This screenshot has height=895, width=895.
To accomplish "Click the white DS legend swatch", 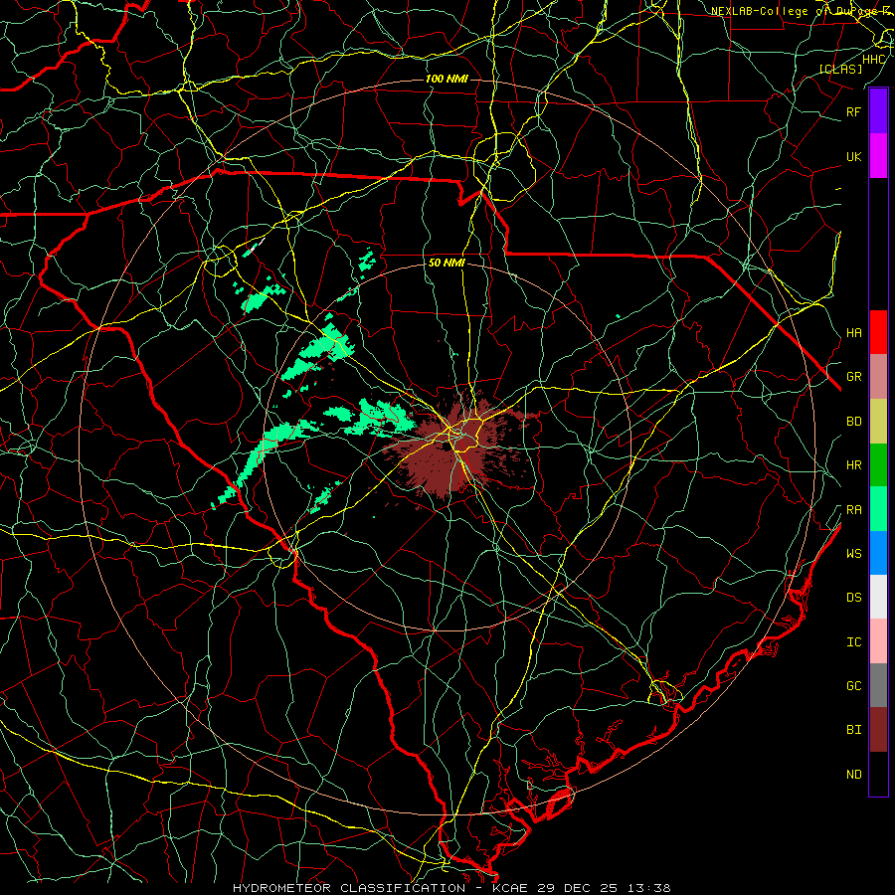I will pos(878,597).
